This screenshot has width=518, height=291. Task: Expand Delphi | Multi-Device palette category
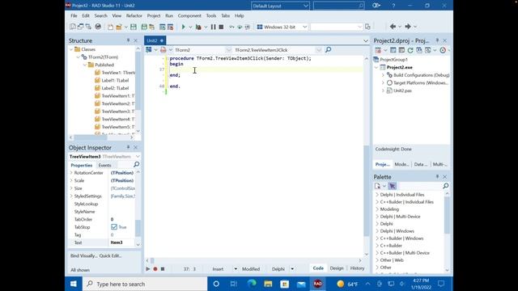pyautogui.click(x=377, y=217)
